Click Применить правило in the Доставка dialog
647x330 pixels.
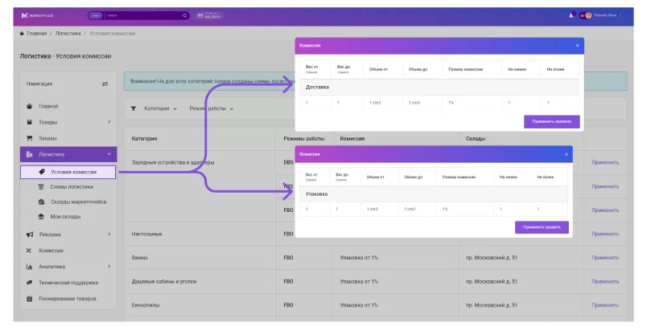[x=551, y=121]
